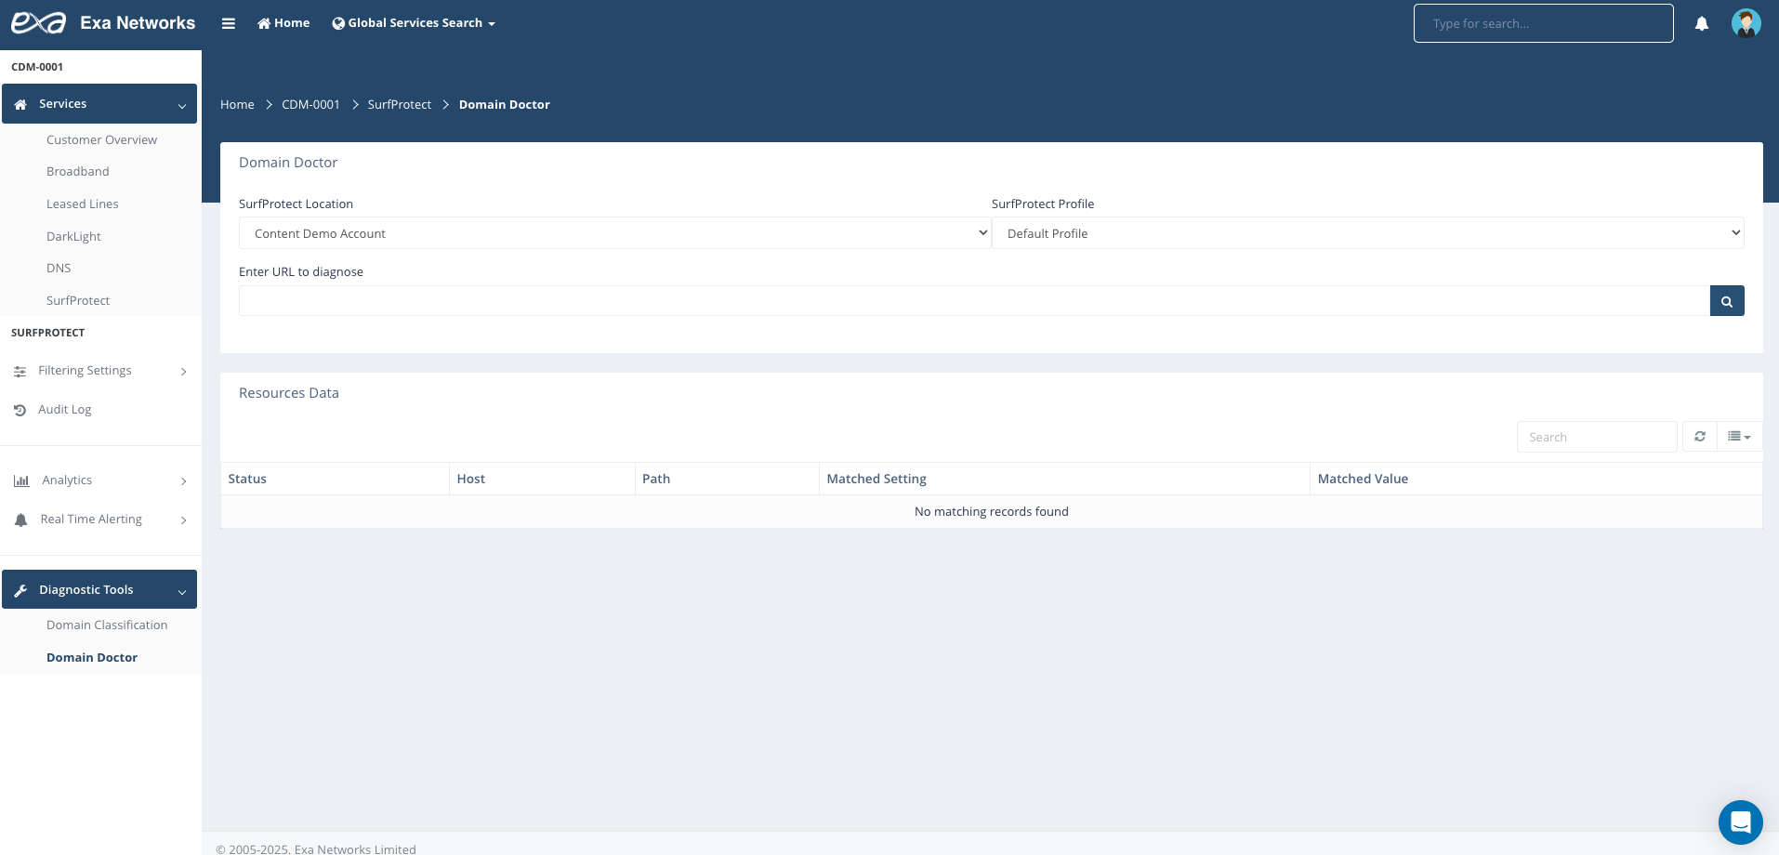
Task: Click the hamburger menu icon
Action: [x=228, y=23]
